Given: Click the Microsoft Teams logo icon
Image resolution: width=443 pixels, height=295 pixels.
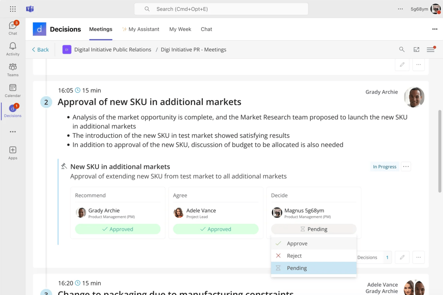Looking at the screenshot, I should 30,9.
